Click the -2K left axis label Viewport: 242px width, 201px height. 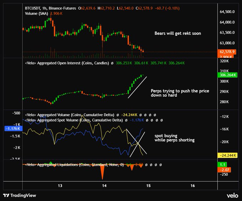(17, 148)
